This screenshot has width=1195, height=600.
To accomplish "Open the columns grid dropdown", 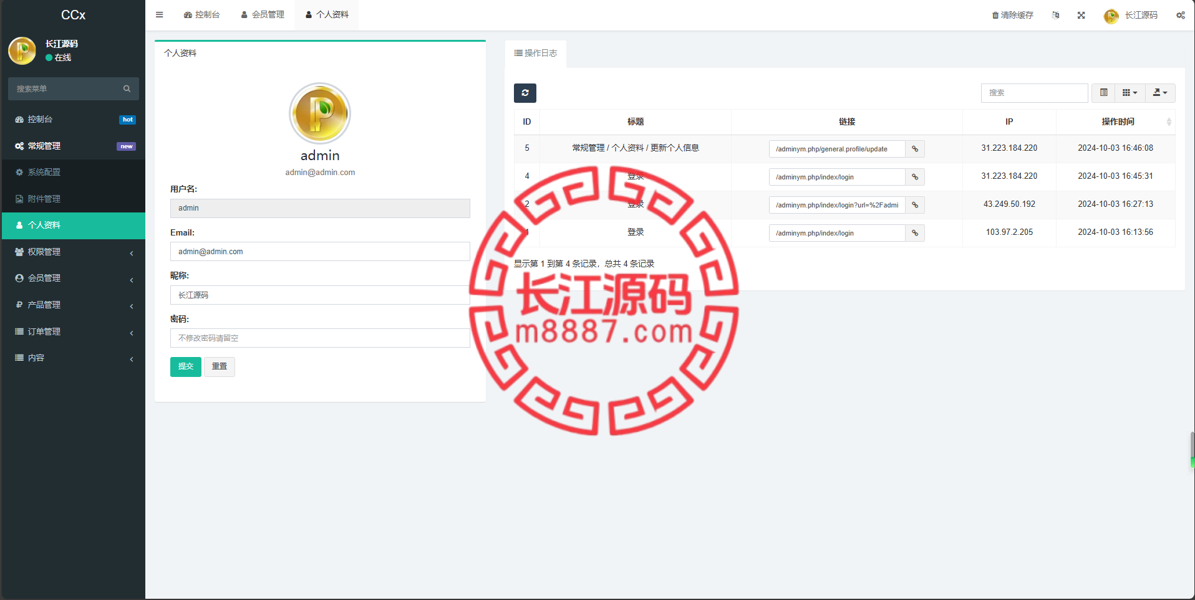I will [x=1130, y=93].
